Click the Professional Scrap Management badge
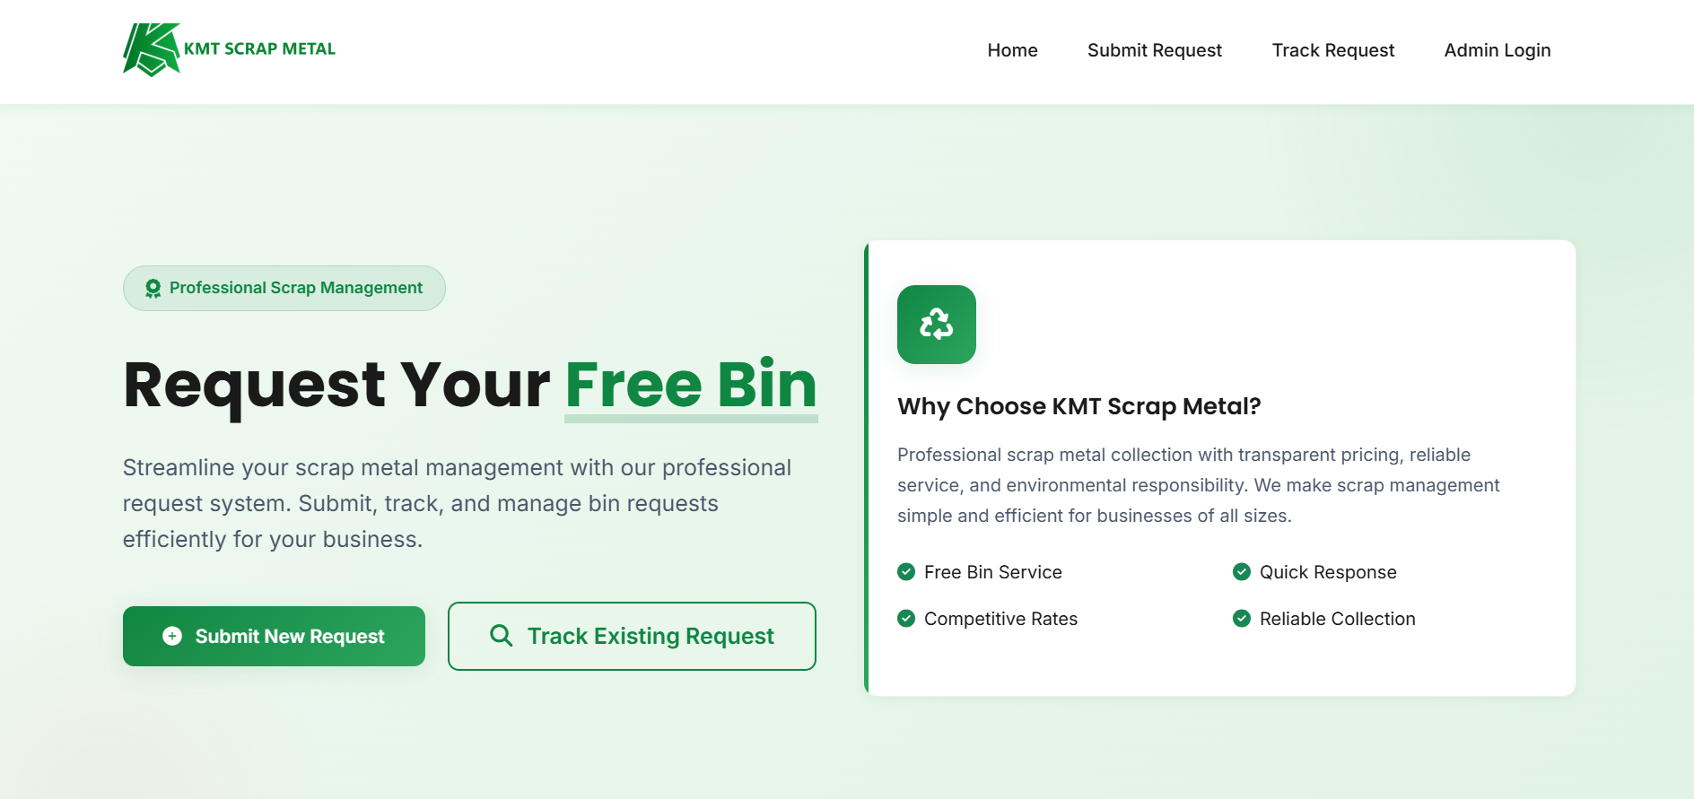 point(284,288)
